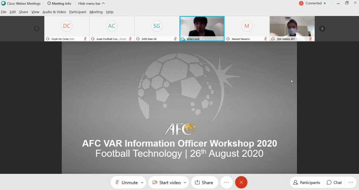Click muted mic icon for Shin Hatano AFC
This screenshot has width=359, height=190.
[x=311, y=39]
